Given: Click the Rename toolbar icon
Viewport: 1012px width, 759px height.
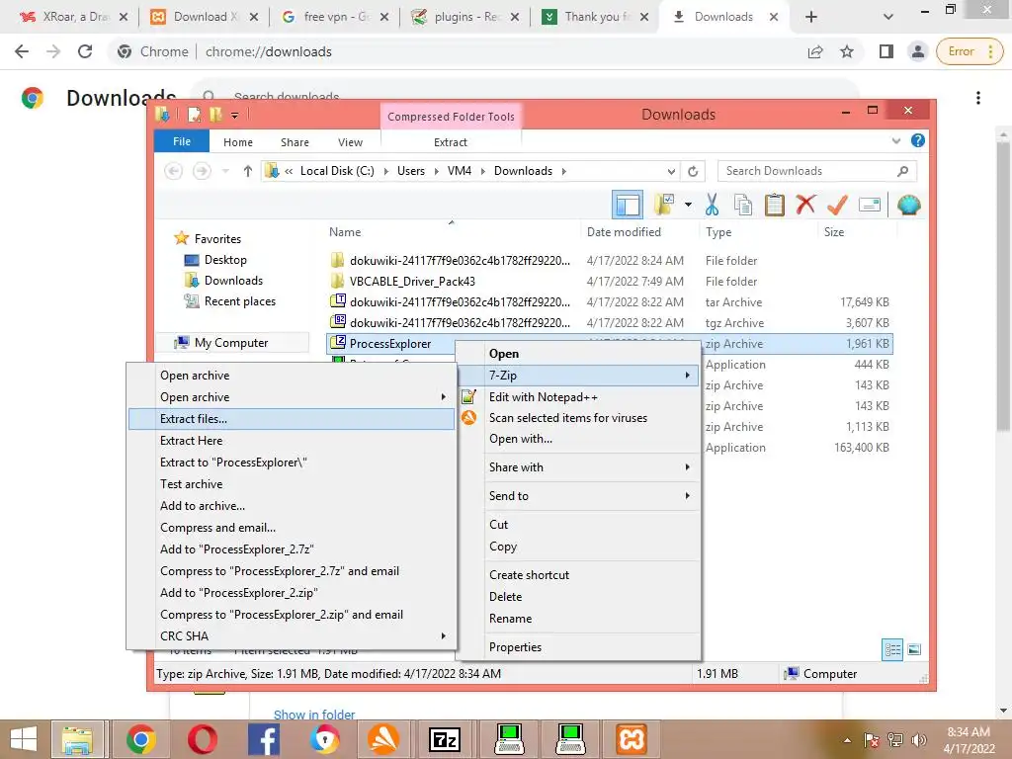Looking at the screenshot, I should 870,206.
